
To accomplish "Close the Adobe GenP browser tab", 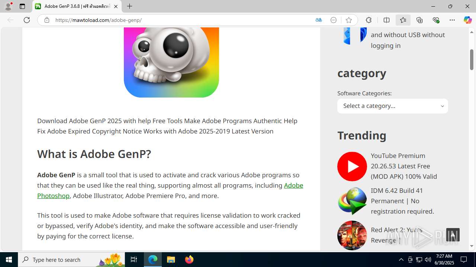I will 116,6.
